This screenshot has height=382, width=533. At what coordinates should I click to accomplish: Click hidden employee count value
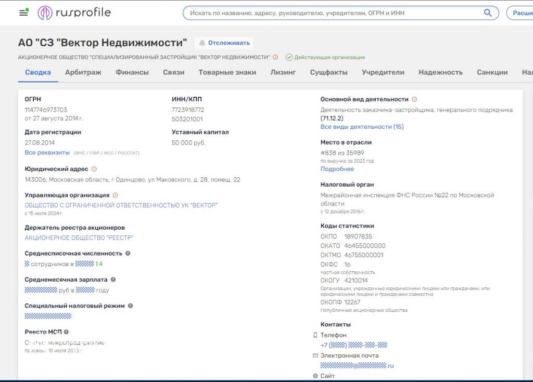[27, 264]
